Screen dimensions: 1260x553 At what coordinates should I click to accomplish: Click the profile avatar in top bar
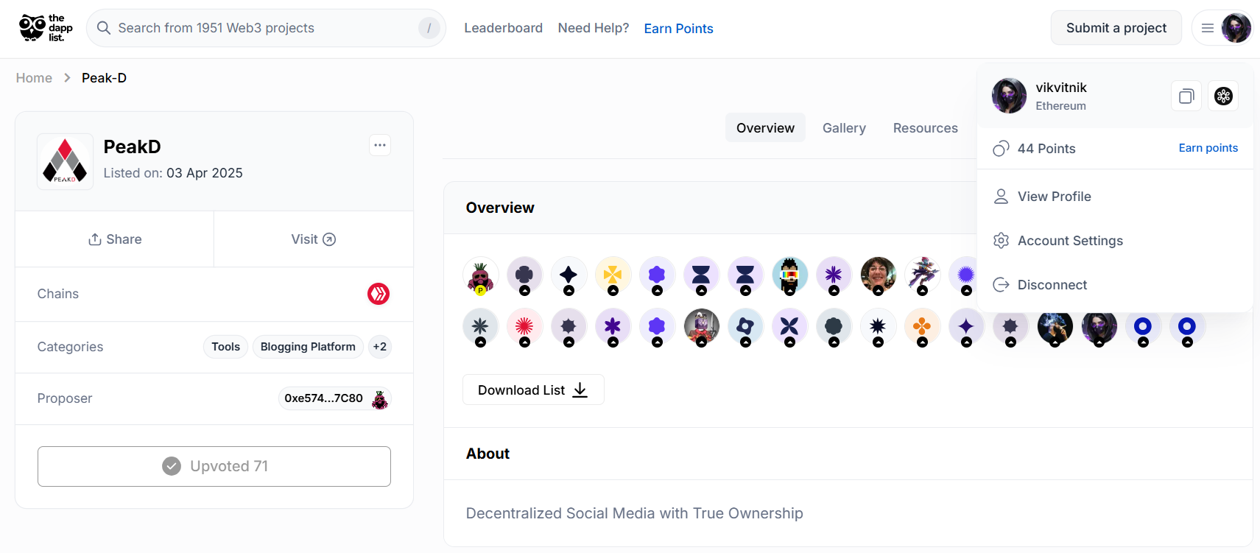pos(1236,28)
